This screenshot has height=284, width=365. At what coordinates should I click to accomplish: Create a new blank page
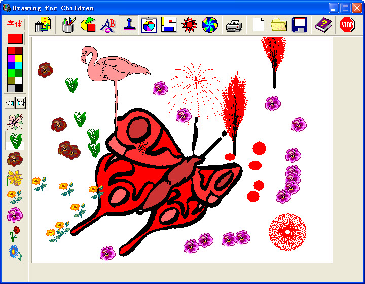259,25
